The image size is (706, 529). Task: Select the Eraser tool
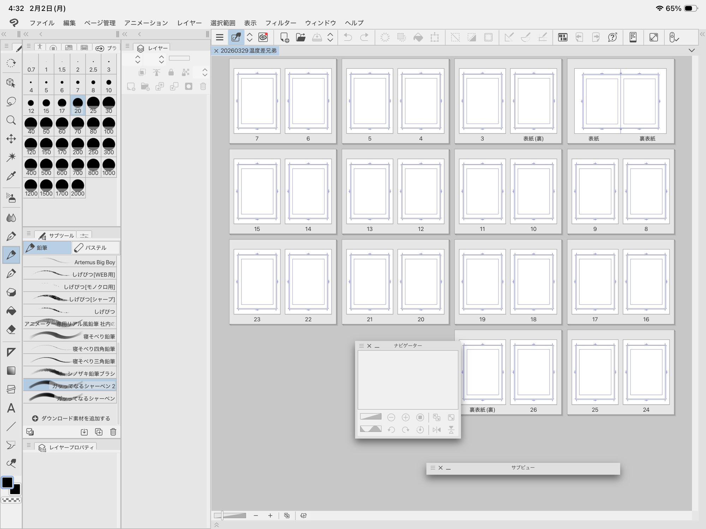[x=11, y=330]
